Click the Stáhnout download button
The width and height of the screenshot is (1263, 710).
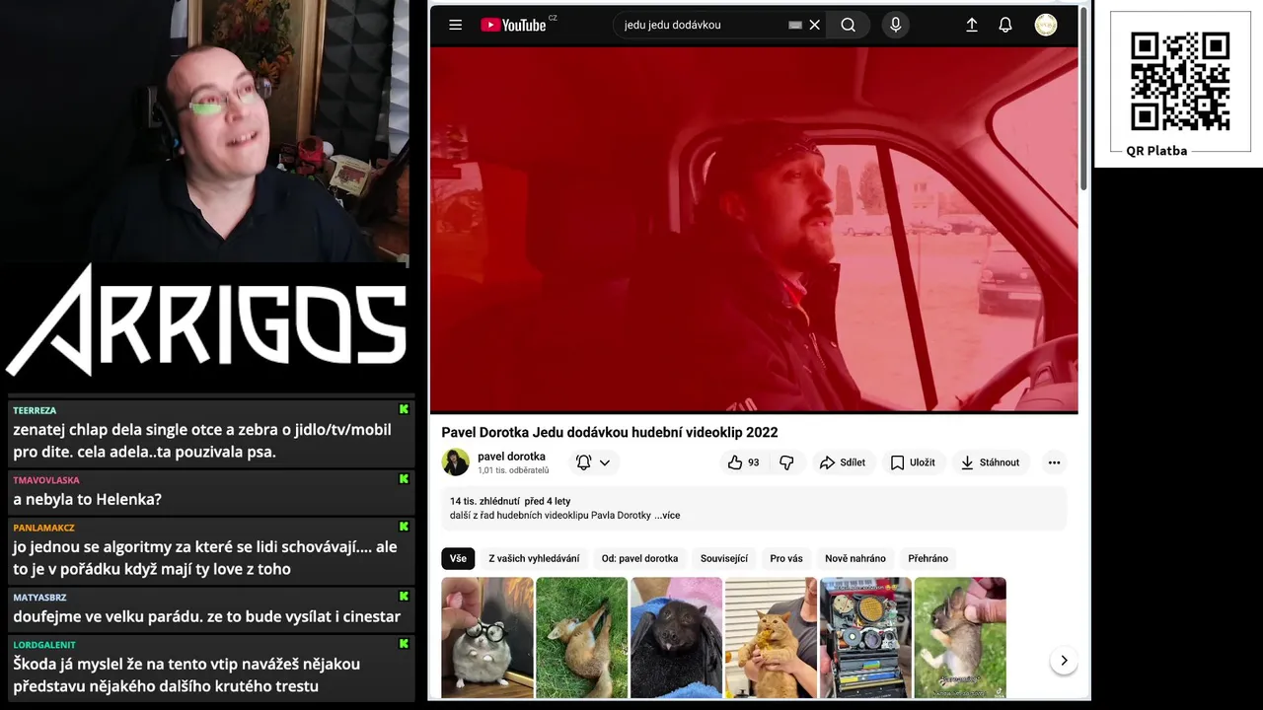click(990, 462)
